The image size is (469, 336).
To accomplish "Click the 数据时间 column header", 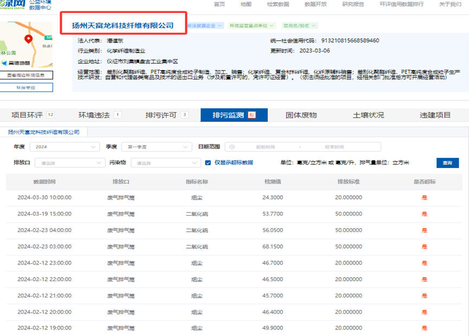I will pos(44,182).
